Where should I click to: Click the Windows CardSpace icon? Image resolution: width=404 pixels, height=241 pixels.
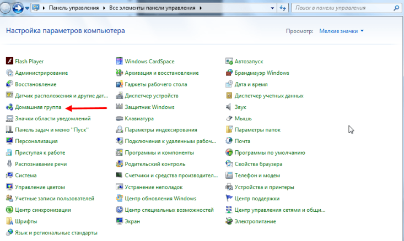[119, 61]
